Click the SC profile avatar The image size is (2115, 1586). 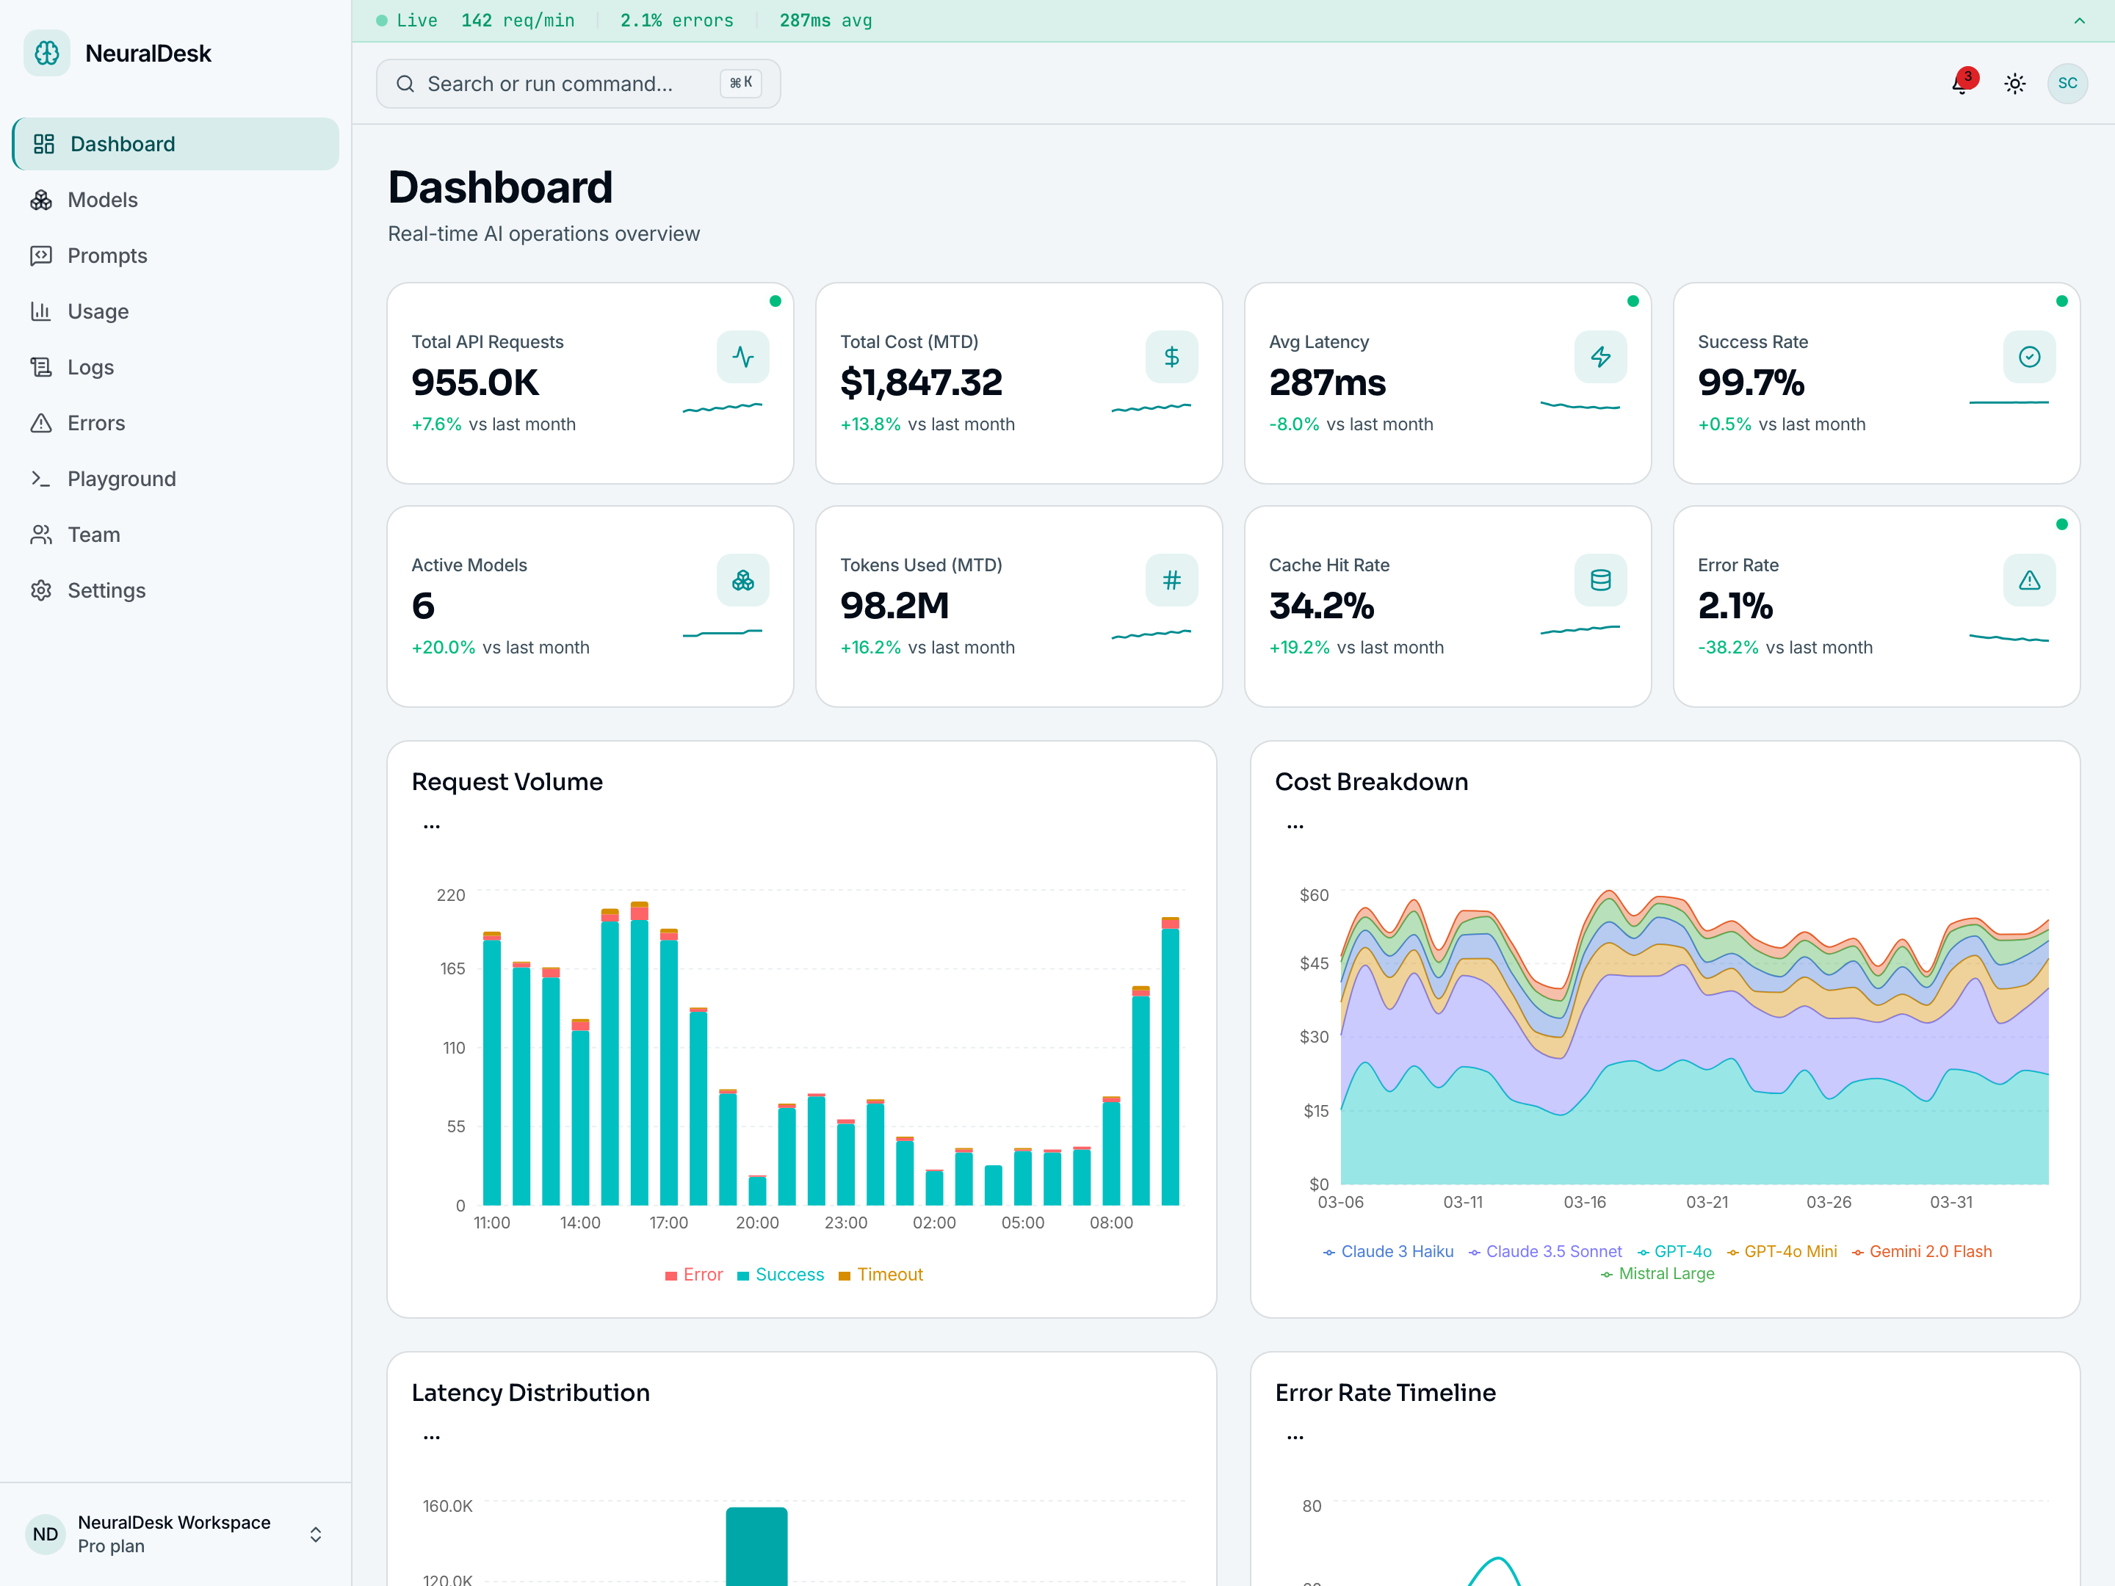[x=2067, y=84]
